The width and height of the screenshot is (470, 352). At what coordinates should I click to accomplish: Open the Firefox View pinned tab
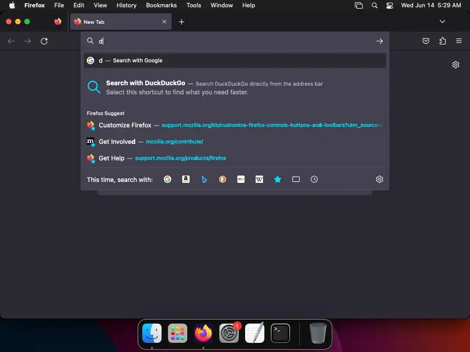tap(58, 22)
